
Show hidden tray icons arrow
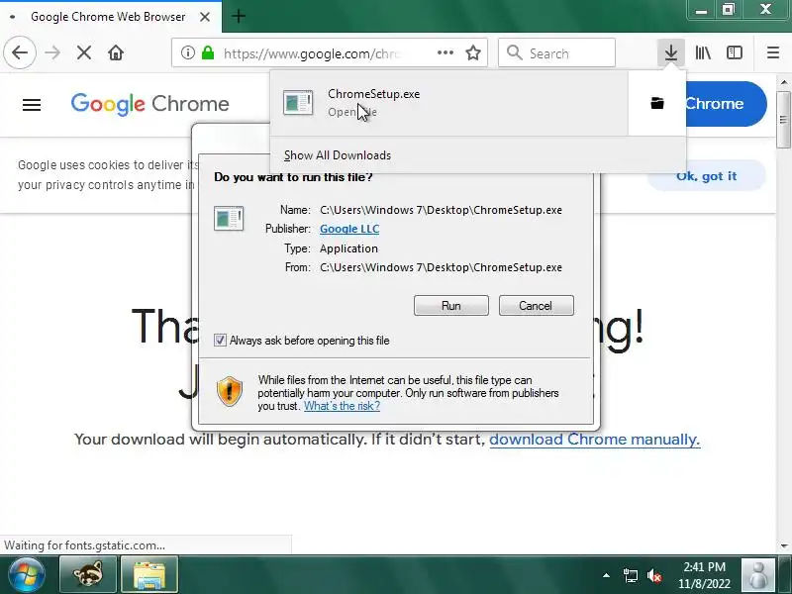(606, 575)
